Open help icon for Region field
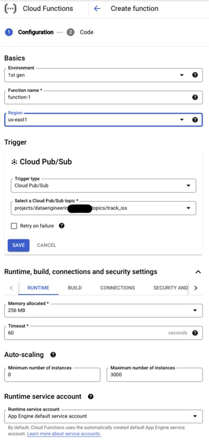This screenshot has height=443, width=209. click(x=195, y=120)
